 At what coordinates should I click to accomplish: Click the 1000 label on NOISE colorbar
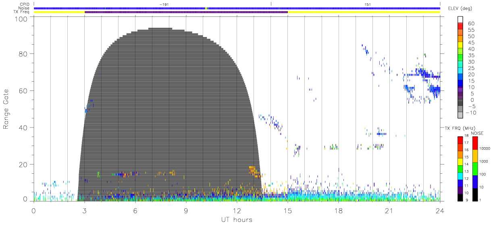click(483, 161)
